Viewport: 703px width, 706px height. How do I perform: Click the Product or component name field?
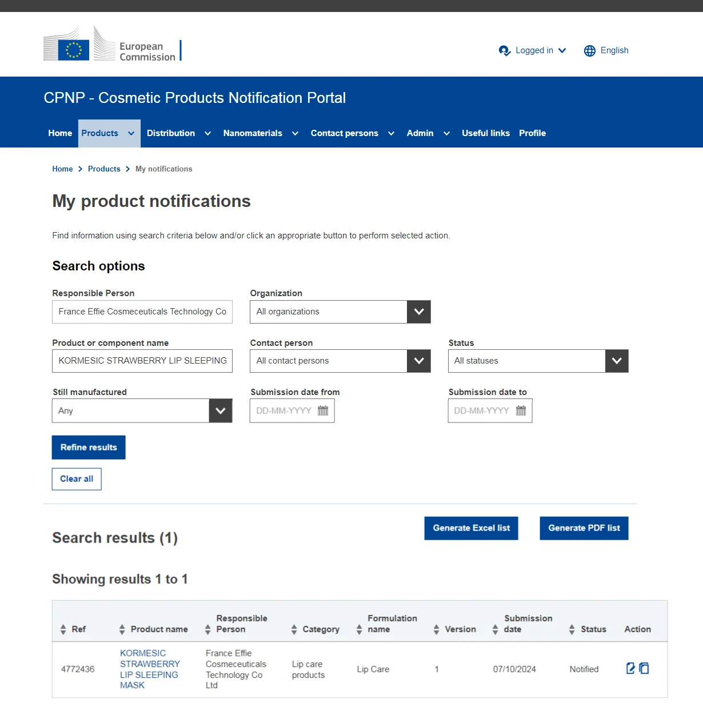pos(142,361)
